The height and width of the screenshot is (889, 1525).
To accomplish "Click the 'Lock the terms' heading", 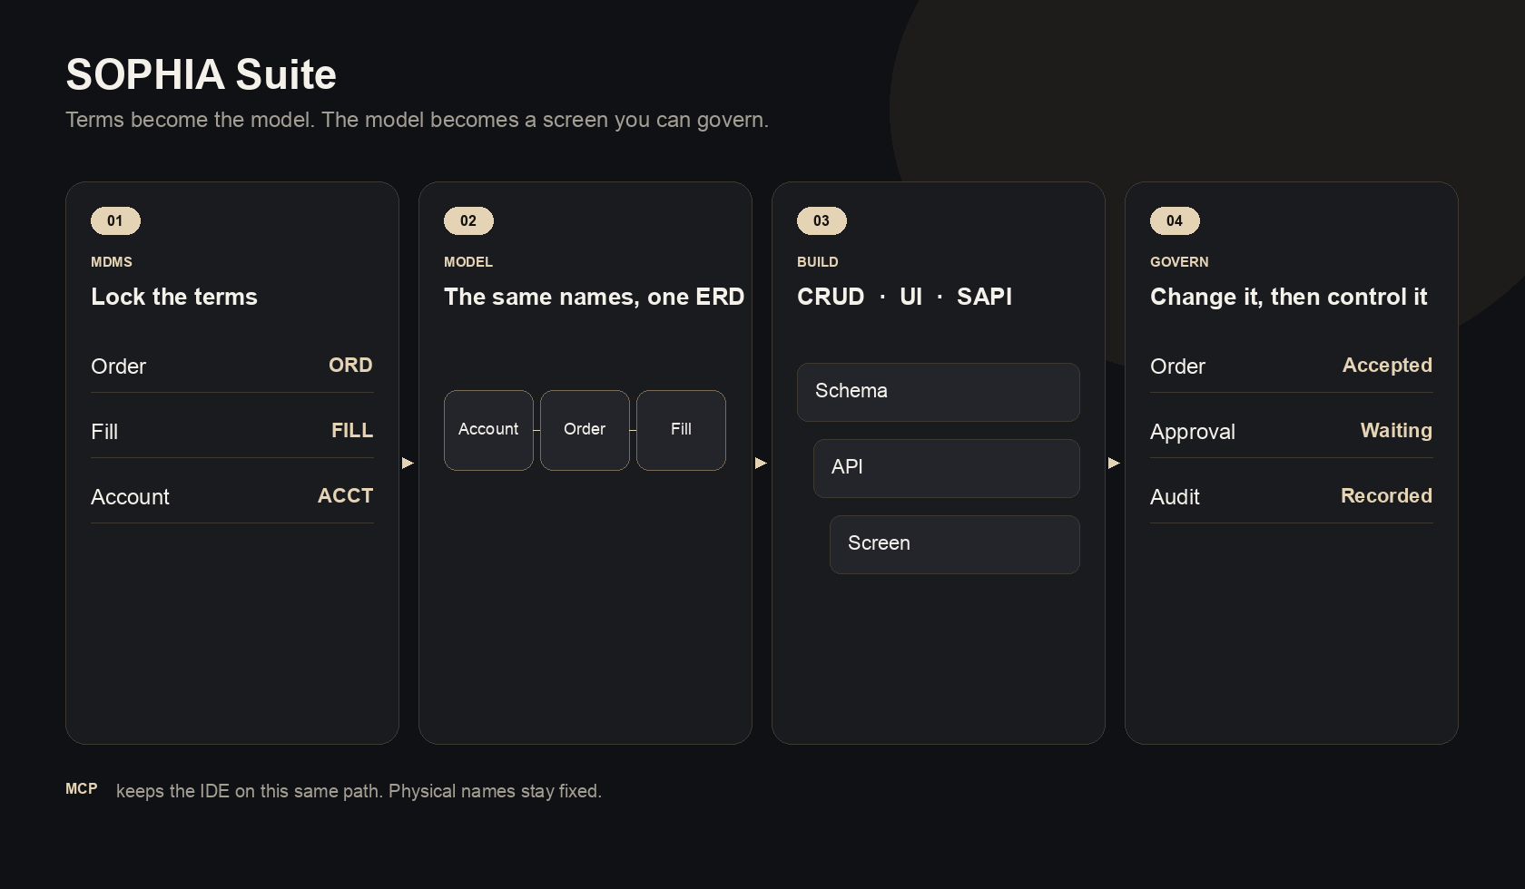I will [174, 297].
